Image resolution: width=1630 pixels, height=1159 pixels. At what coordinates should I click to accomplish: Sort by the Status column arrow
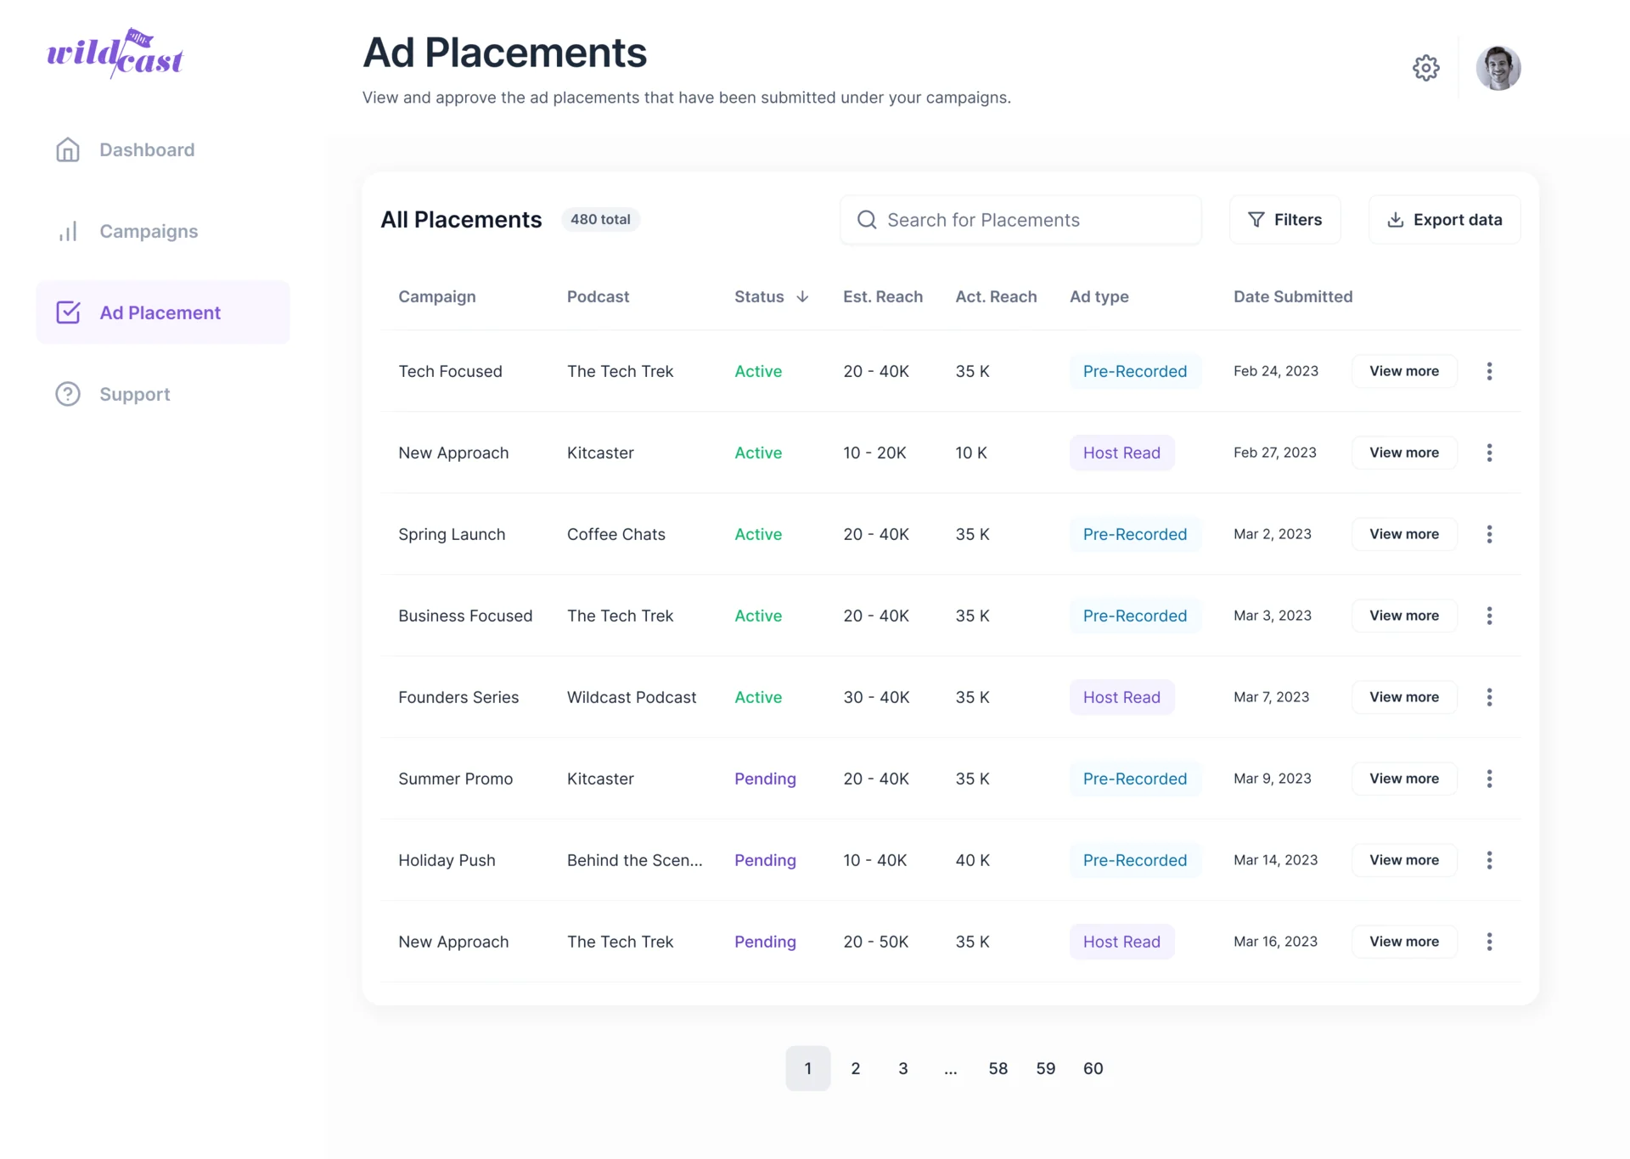[x=802, y=296]
